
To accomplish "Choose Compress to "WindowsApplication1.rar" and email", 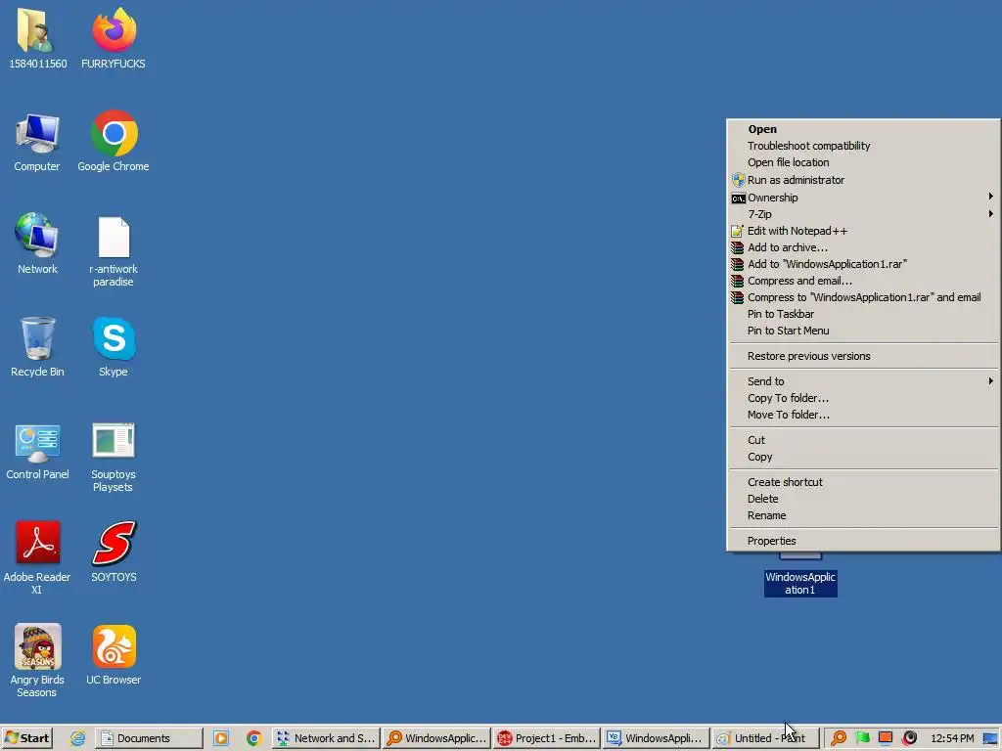I will click(x=864, y=297).
